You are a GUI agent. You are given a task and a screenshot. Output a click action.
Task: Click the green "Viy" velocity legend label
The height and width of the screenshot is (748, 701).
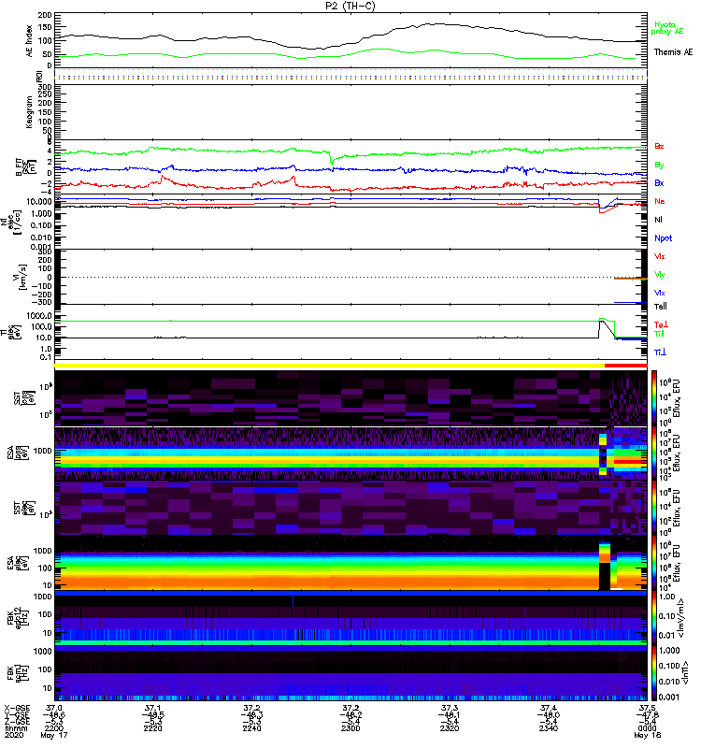[660, 275]
